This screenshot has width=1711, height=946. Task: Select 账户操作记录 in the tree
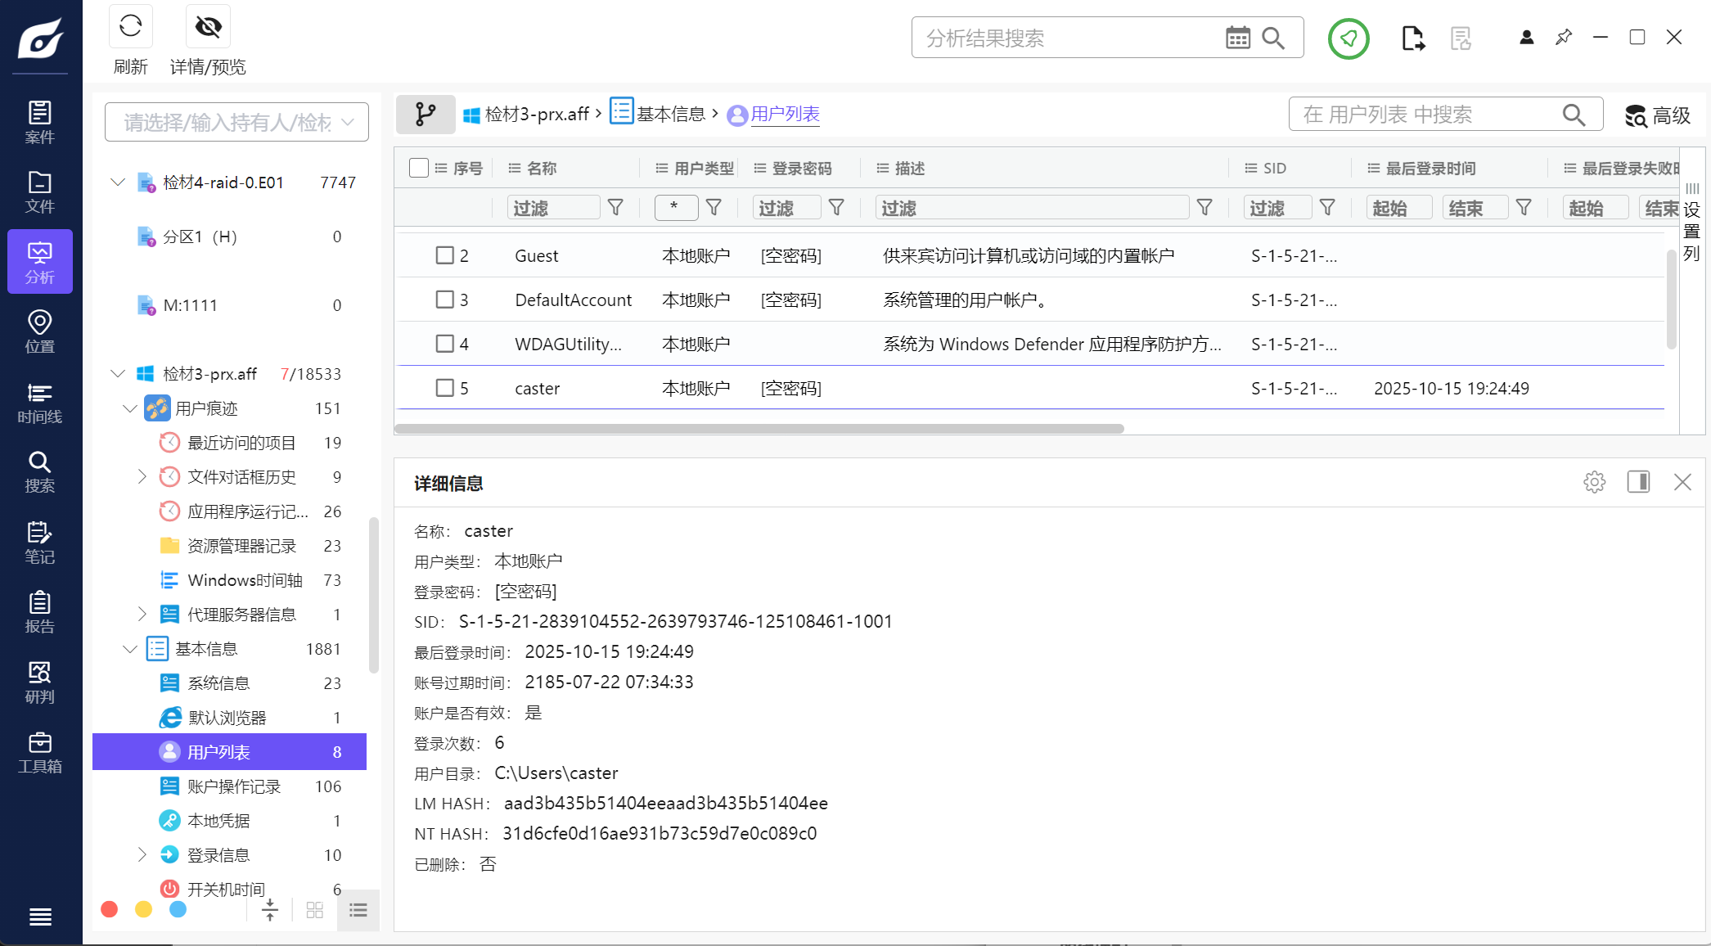pyautogui.click(x=234, y=786)
